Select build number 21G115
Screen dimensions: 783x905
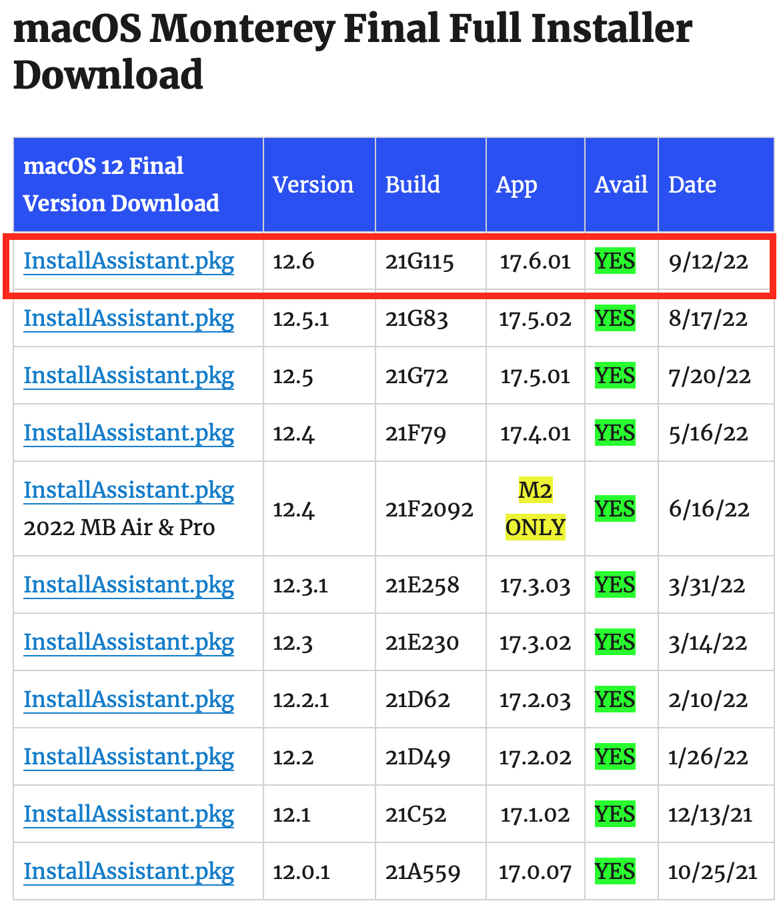click(420, 262)
